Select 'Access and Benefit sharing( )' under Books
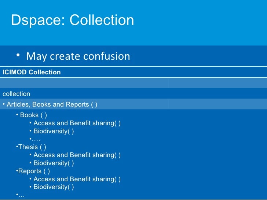 coord(77,123)
